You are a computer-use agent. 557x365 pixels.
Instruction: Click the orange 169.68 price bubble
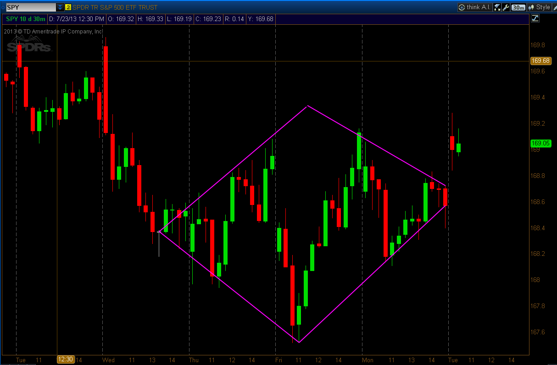point(540,61)
